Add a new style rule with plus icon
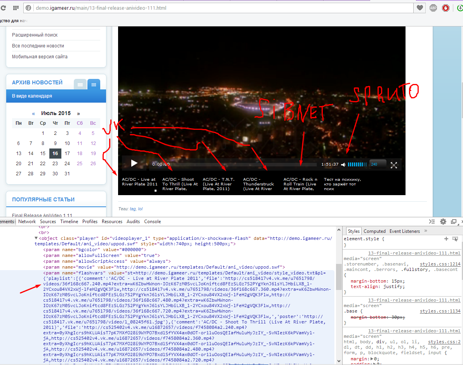The height and width of the screenshot is (365, 463). point(446,239)
